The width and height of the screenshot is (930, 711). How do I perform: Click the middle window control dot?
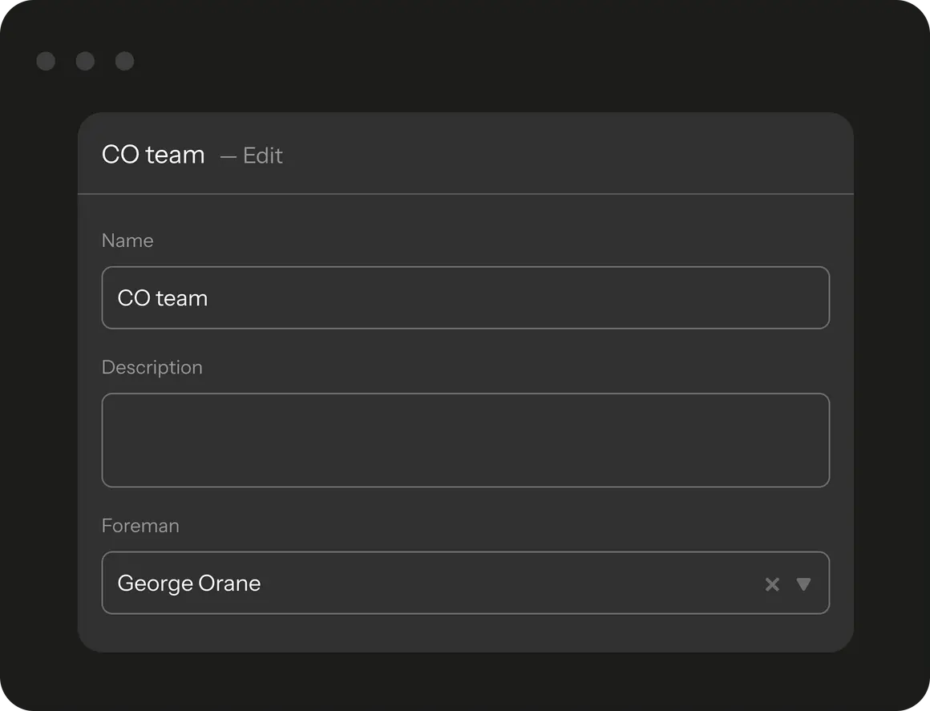click(85, 62)
